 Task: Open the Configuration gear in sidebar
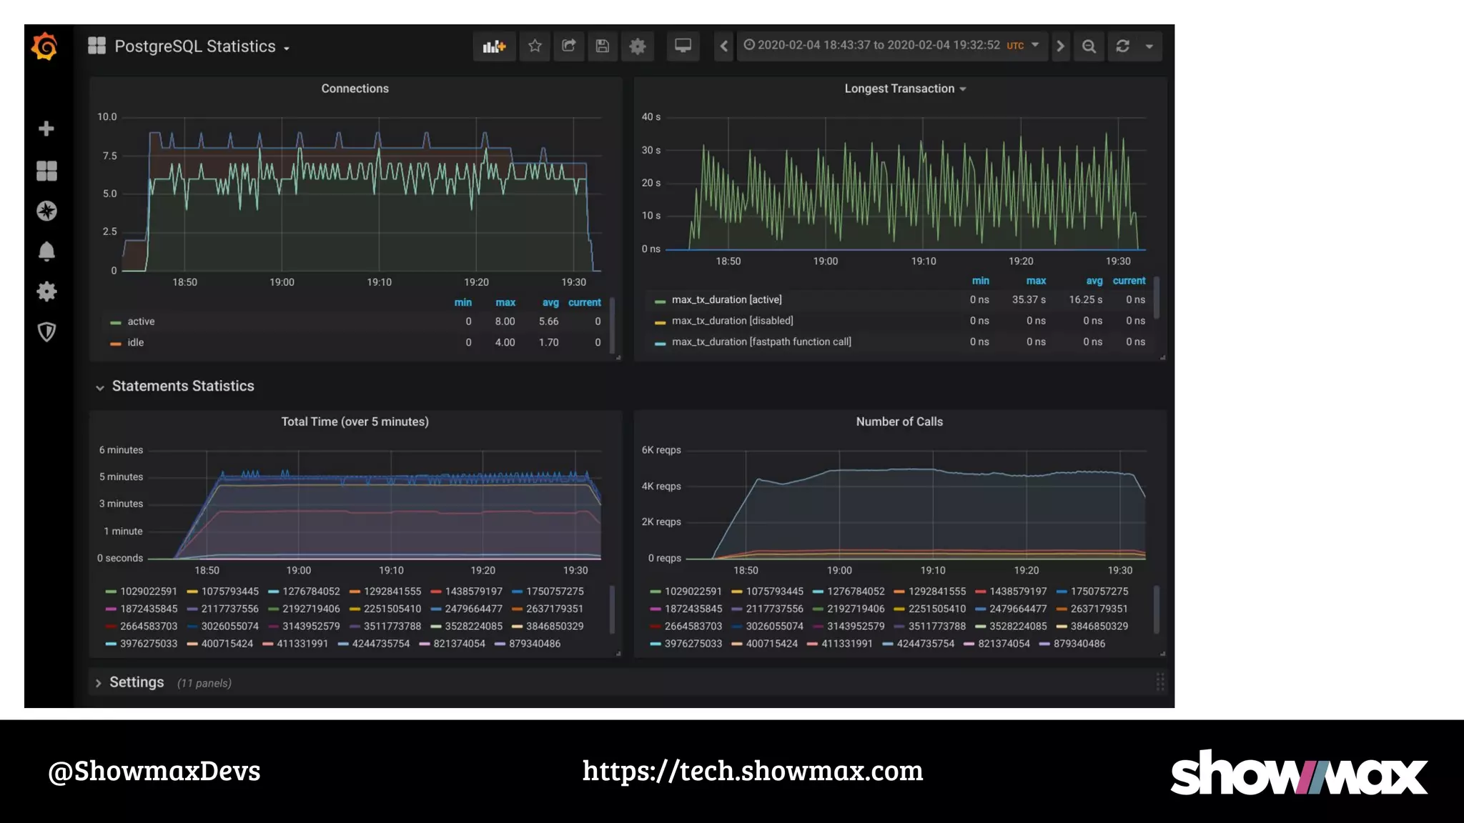46,291
